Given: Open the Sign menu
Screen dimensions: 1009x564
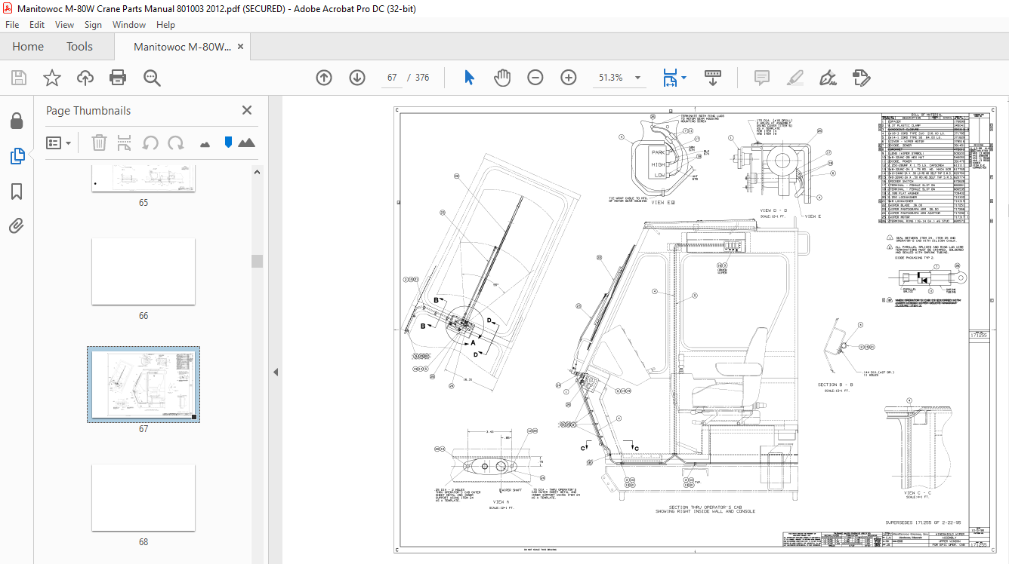Looking at the screenshot, I should [93, 25].
